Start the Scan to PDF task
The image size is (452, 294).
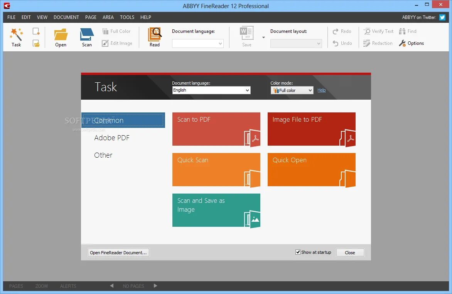(216, 129)
